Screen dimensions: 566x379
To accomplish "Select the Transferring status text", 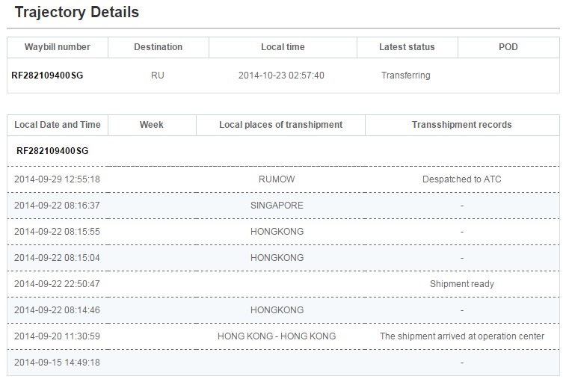I will (405, 76).
